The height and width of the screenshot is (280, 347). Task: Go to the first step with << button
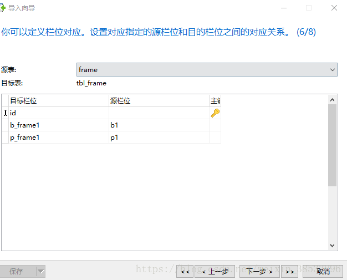[x=185, y=271]
